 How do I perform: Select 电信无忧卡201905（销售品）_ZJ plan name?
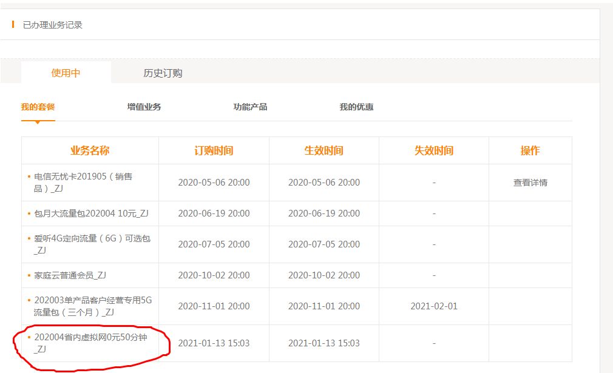(x=83, y=183)
